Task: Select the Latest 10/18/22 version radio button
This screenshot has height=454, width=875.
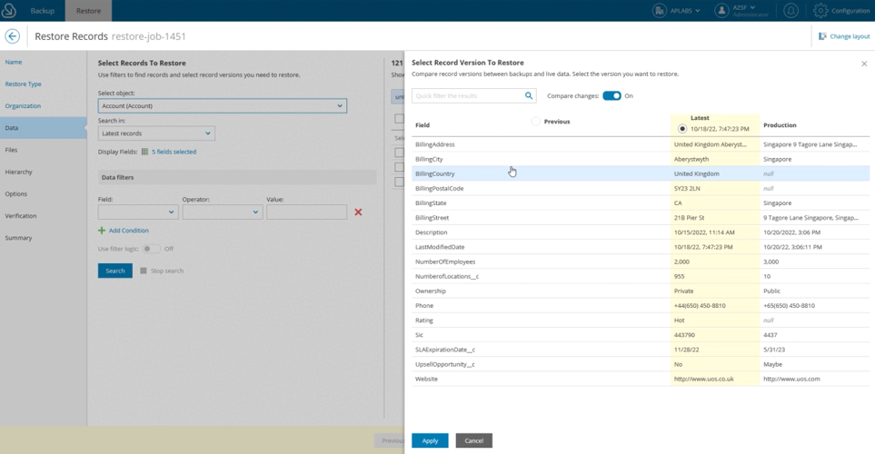Action: (682, 129)
